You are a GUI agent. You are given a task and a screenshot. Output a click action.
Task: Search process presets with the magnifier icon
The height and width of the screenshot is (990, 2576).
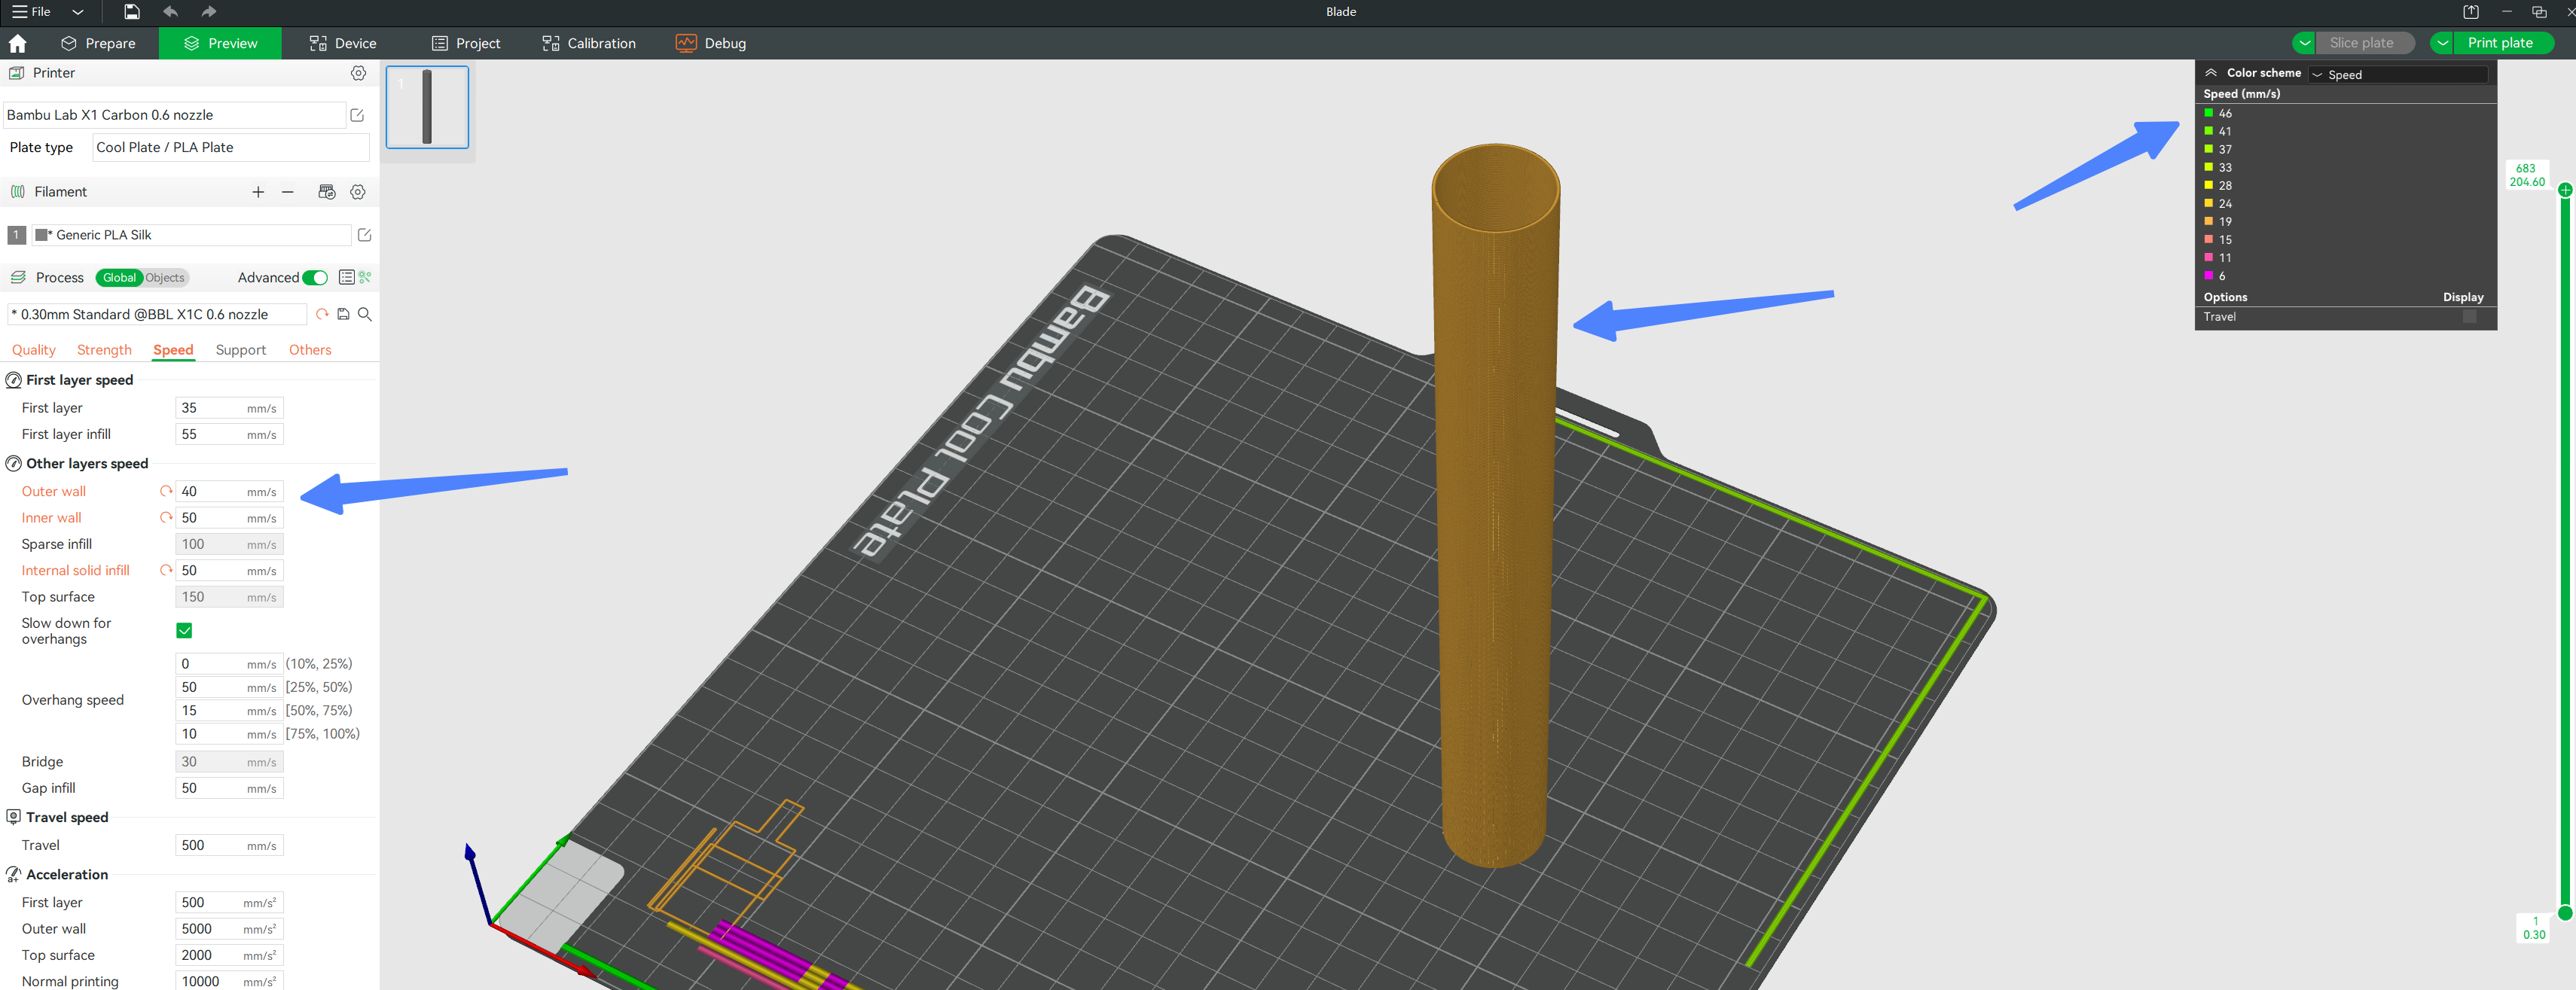click(x=365, y=314)
